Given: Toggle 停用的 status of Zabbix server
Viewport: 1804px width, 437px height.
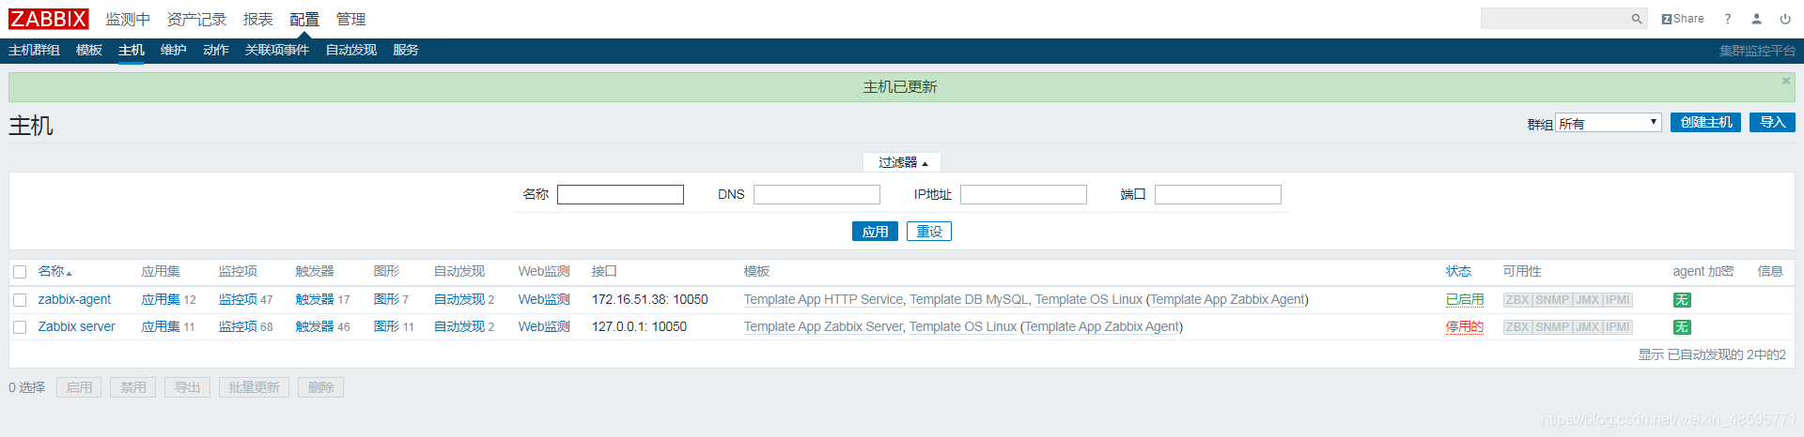Looking at the screenshot, I should [x=1465, y=327].
